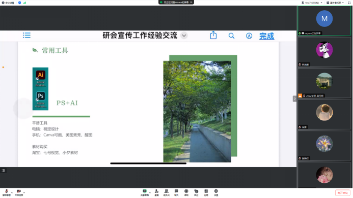Viewport: 353px width, 198px height.
Task: Toggle full screen mode icon
Action: [x=349, y=3]
